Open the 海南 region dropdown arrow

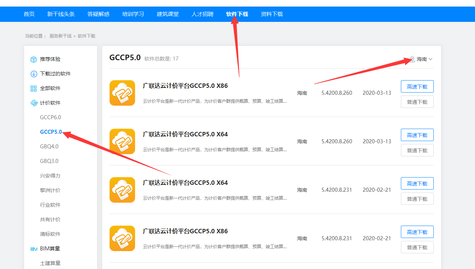point(430,59)
